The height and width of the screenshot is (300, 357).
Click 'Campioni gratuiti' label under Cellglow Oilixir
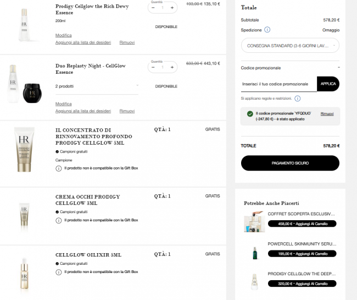pyautogui.click(x=74, y=264)
